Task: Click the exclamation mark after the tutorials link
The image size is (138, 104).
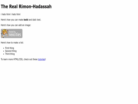Action: [x=45, y=59]
